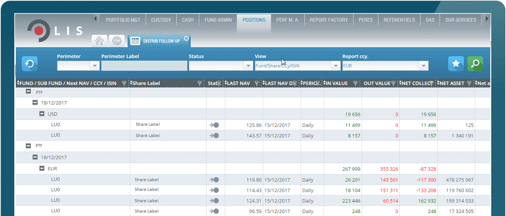Open the OUR SERVICES tab
Image resolution: width=506 pixels, height=216 pixels.
pos(461,20)
